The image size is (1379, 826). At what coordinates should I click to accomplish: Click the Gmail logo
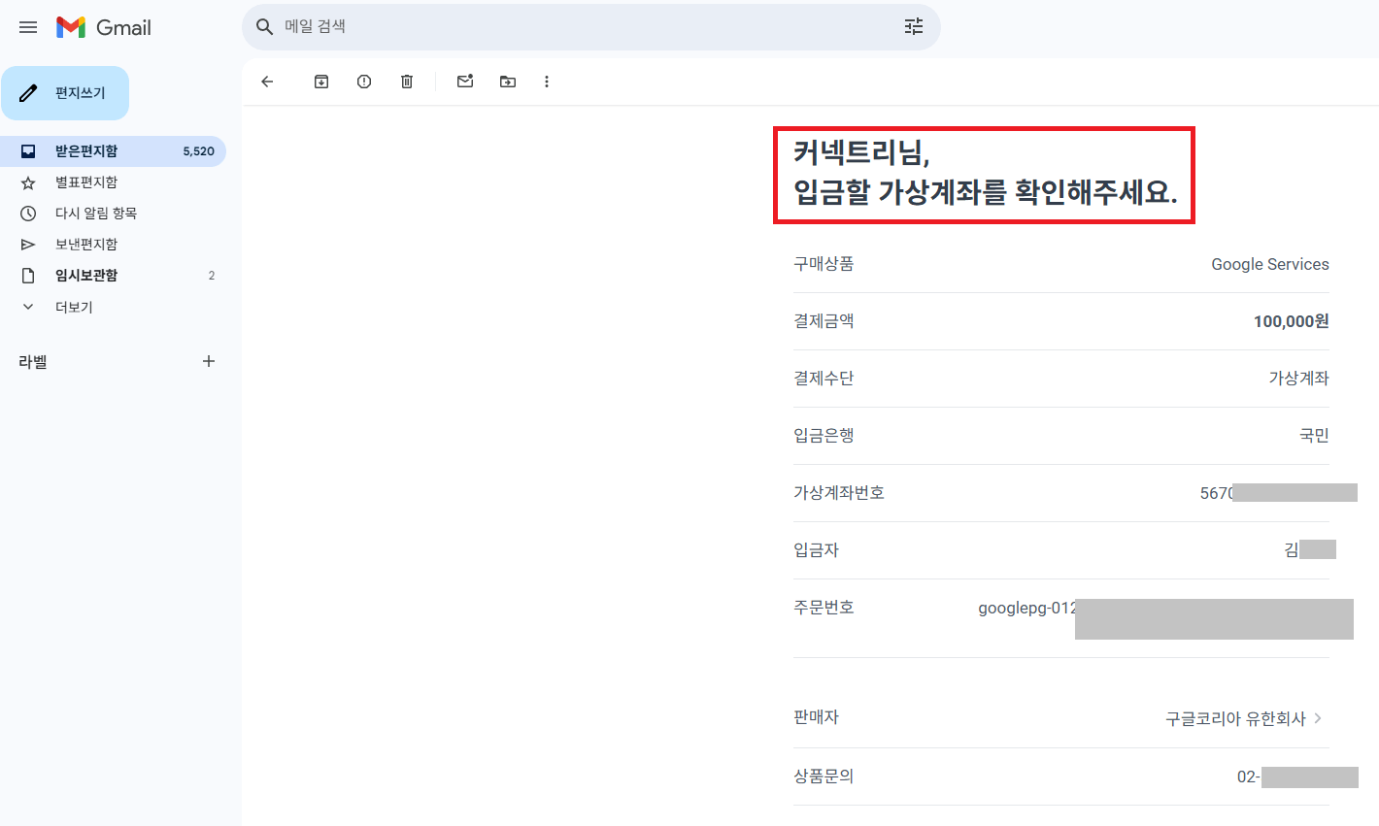click(x=104, y=27)
